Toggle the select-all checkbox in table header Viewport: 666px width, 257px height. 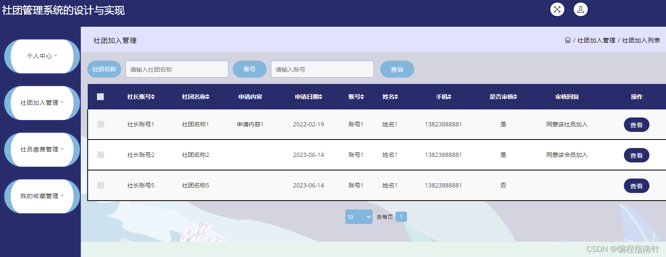(100, 97)
